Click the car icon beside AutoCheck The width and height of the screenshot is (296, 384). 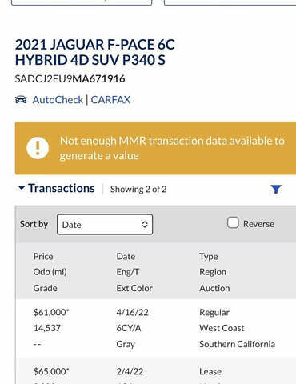point(21,100)
